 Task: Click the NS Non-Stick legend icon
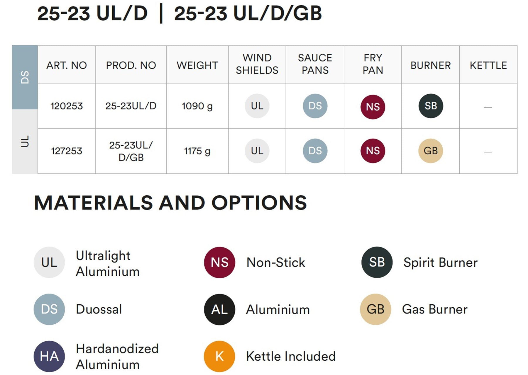tap(219, 262)
